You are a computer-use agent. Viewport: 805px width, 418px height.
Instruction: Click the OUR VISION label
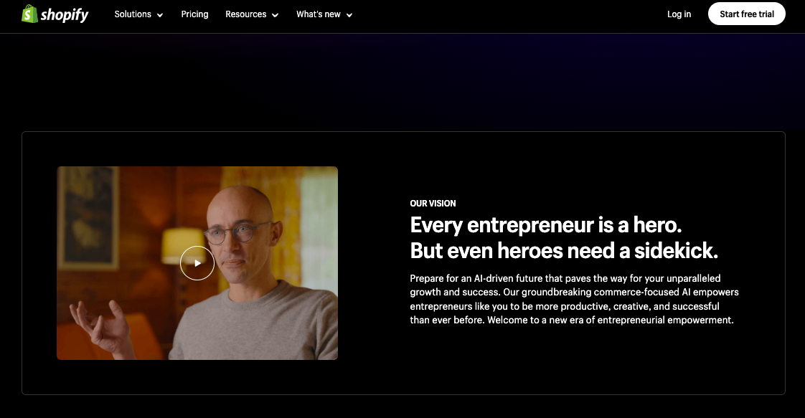click(433, 204)
